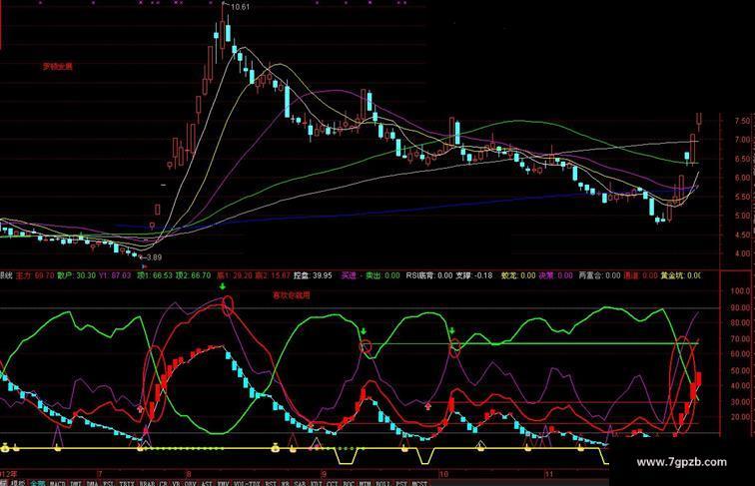Select the TRIX indicator tab
The height and width of the screenshot is (486, 755).
click(x=127, y=483)
